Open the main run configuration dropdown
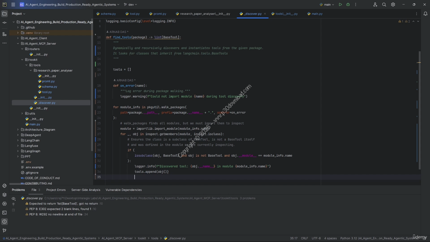Image resolution: width=430 pixels, height=242 pixels. 327,5
